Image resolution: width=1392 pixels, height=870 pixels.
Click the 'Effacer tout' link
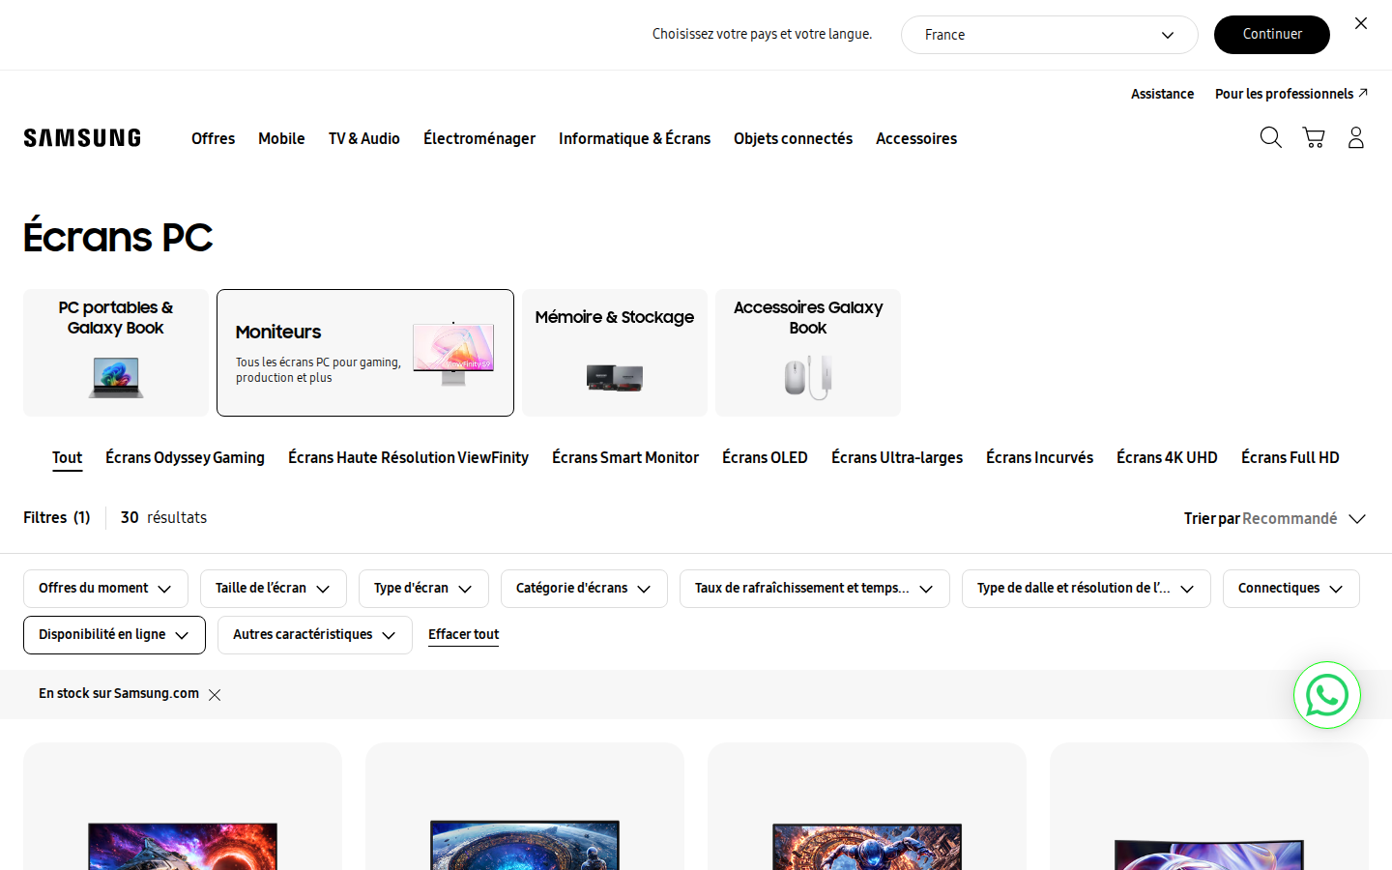click(x=463, y=635)
